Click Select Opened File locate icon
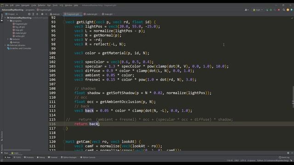The image size is (294, 165). coord(29,14)
